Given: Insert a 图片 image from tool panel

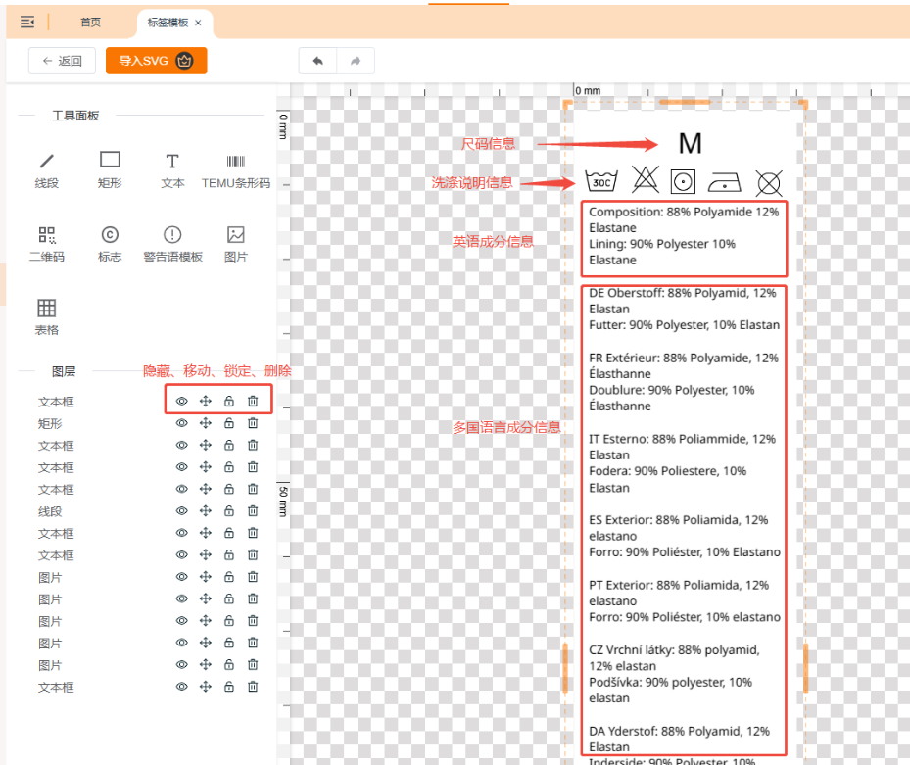Looking at the screenshot, I should (236, 243).
